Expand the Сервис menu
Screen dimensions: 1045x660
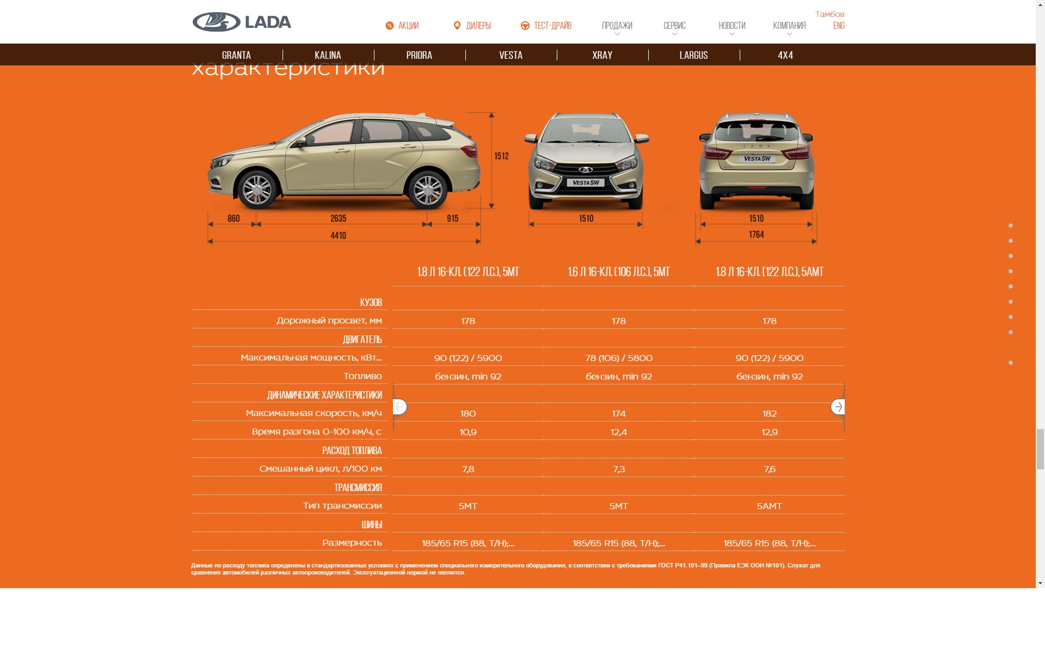pos(674,26)
